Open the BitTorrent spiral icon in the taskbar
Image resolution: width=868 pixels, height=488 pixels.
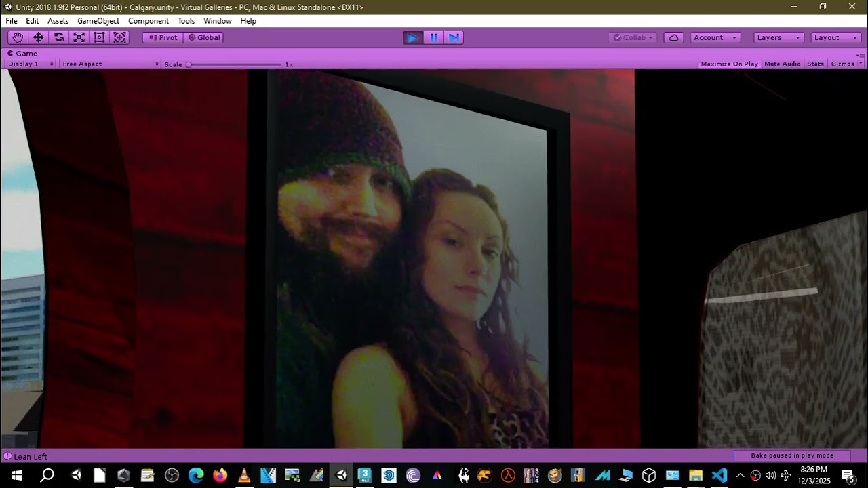click(413, 476)
